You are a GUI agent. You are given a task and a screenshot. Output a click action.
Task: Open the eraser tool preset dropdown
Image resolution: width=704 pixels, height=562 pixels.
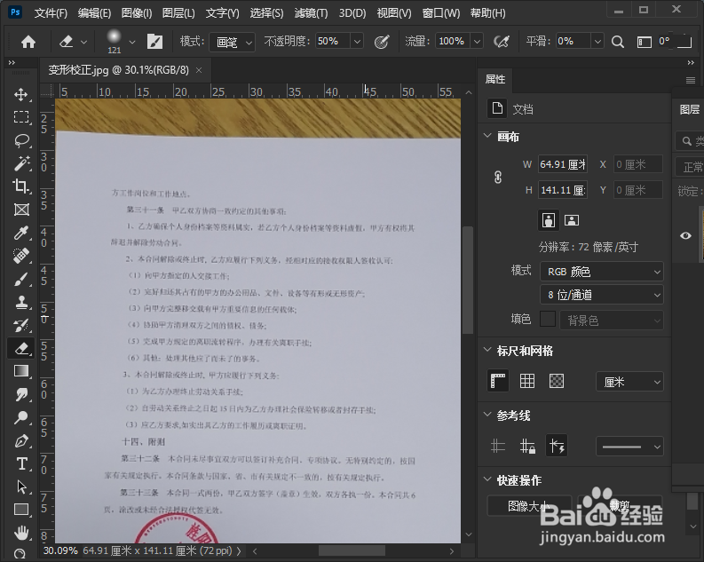pos(84,43)
